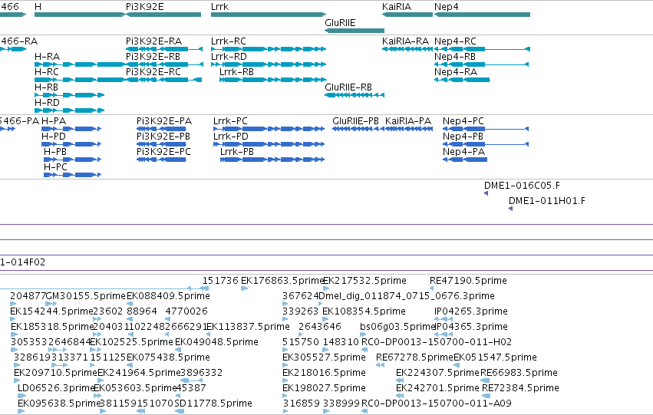Click the EK051547.5prime EST label
This screenshot has height=415, width=653.
pyautogui.click(x=495, y=358)
